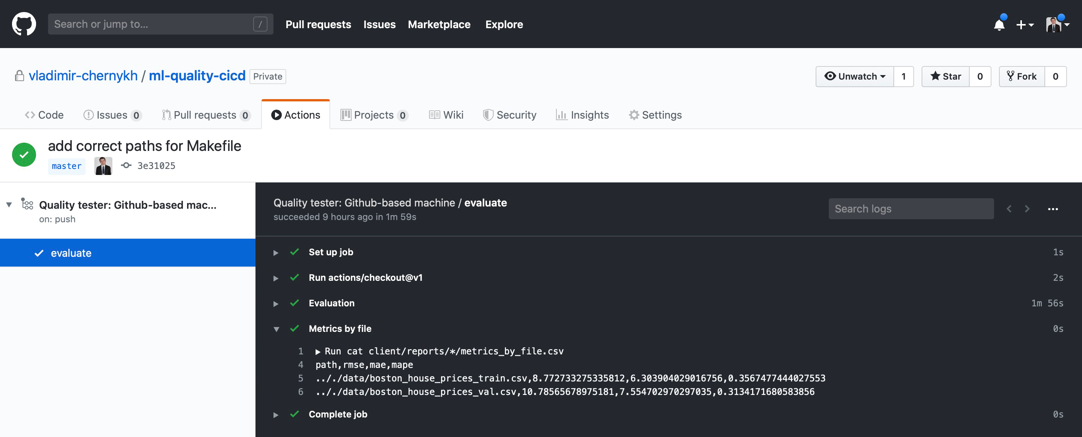
Task: Click log line number 5
Action: click(300, 378)
